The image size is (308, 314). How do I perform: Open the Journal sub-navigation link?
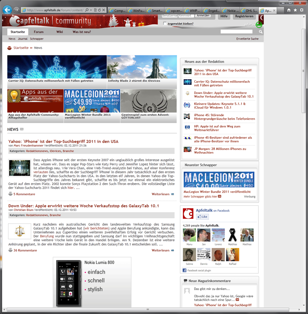point(23,39)
